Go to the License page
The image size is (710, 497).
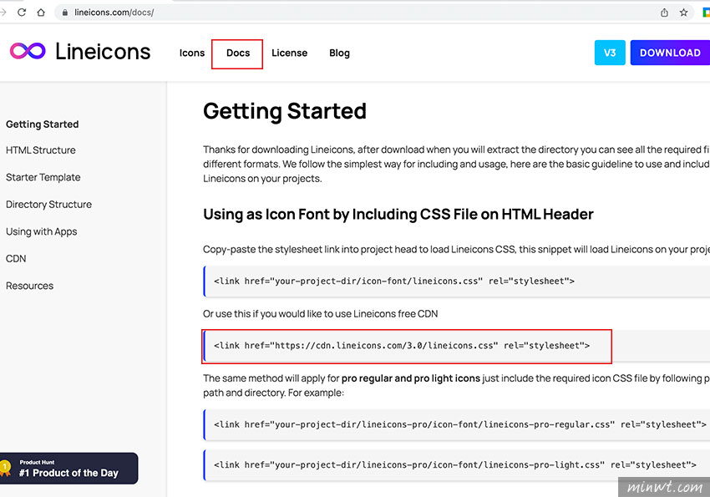[289, 53]
